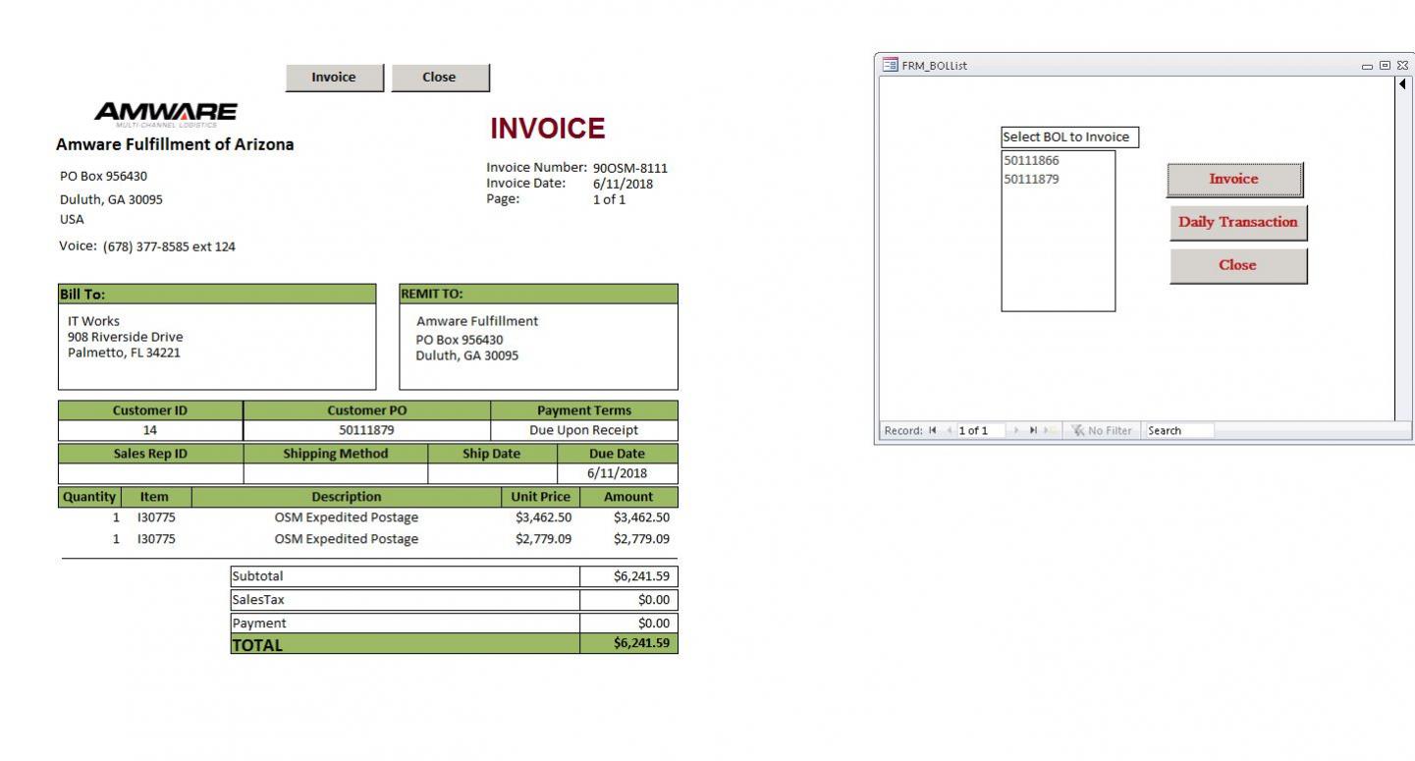Click description on the $2,779.09 line item
The height and width of the screenshot is (761, 1415).
[x=346, y=539]
